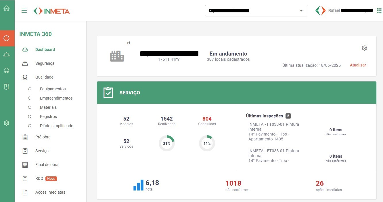Click the edit pencil icon above the building
This screenshot has width=383, height=202.
129,43
